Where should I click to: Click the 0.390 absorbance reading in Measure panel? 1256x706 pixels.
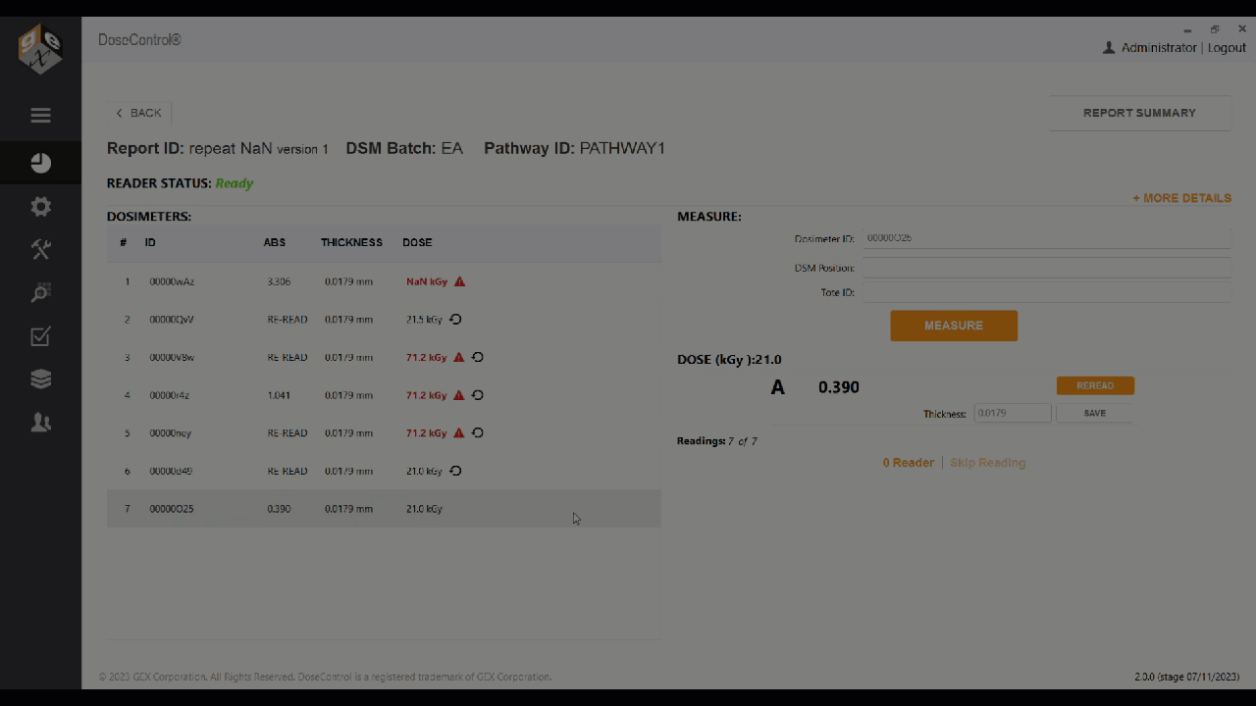pyautogui.click(x=839, y=387)
